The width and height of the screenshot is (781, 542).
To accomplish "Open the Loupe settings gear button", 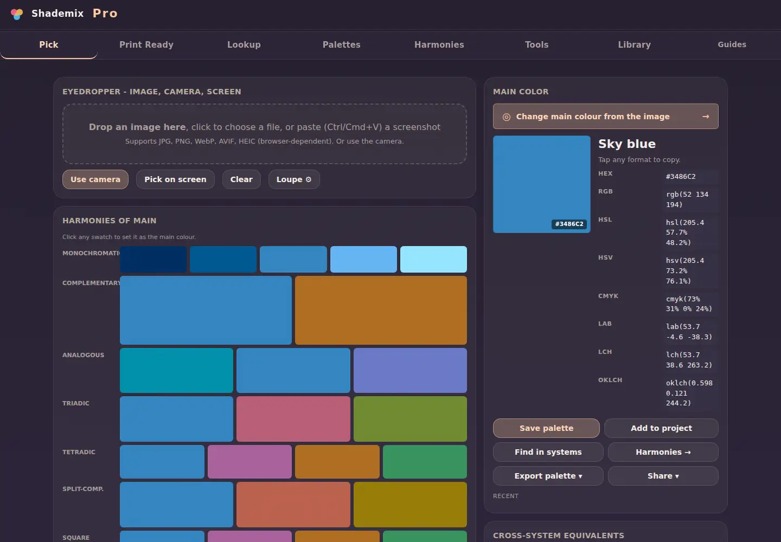I will pyautogui.click(x=294, y=179).
